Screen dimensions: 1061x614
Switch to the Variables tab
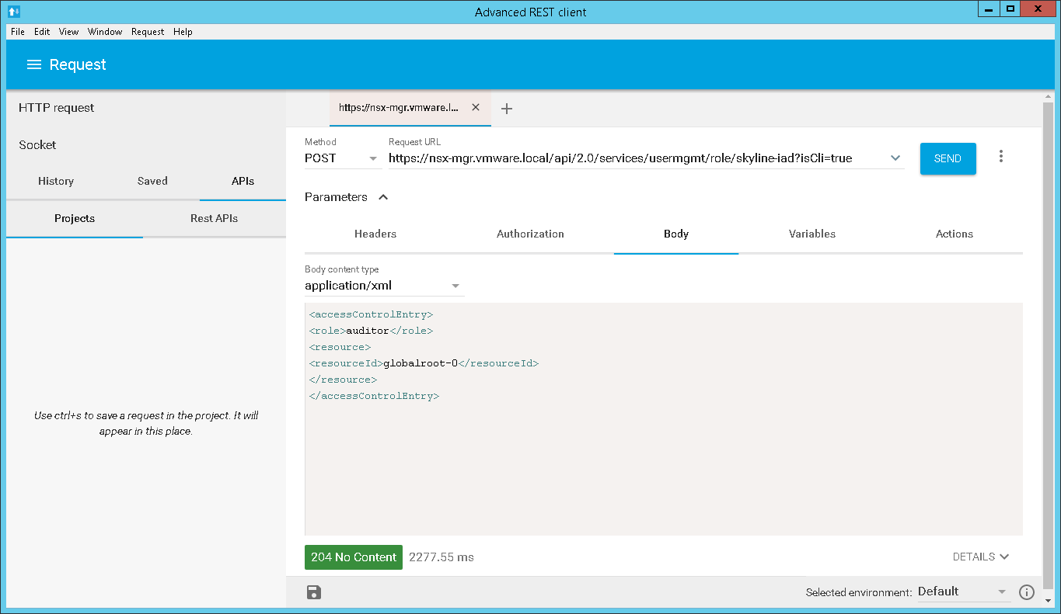point(812,234)
